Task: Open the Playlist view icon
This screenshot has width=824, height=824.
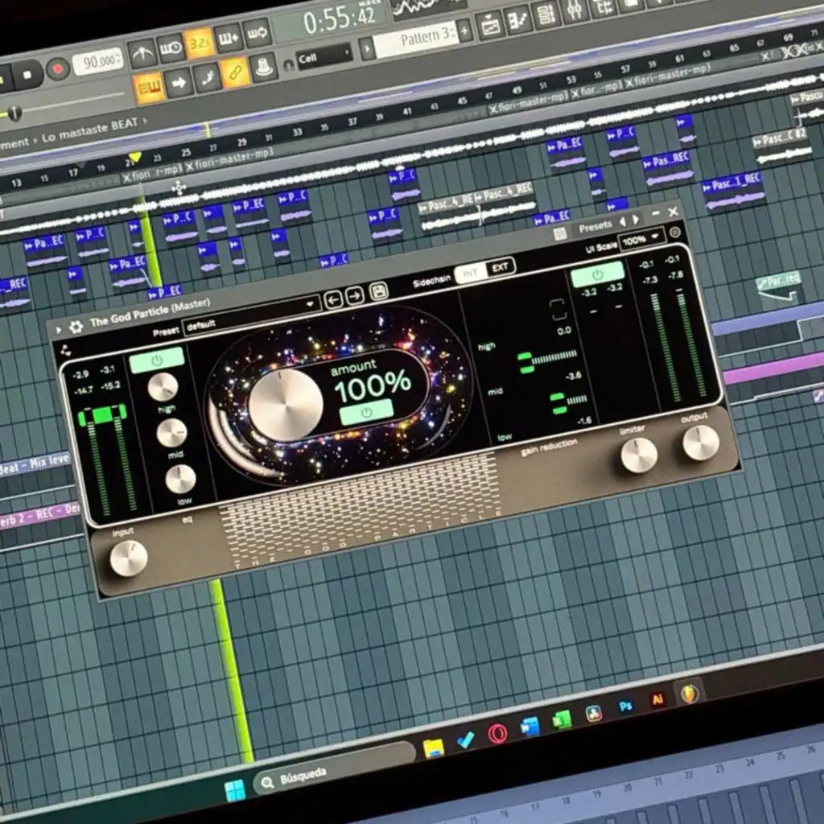Action: (x=490, y=25)
